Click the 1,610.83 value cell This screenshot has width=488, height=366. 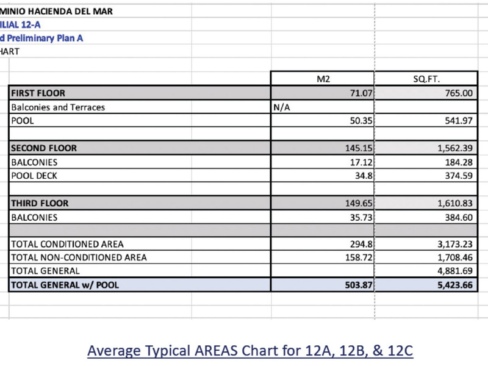click(x=426, y=203)
